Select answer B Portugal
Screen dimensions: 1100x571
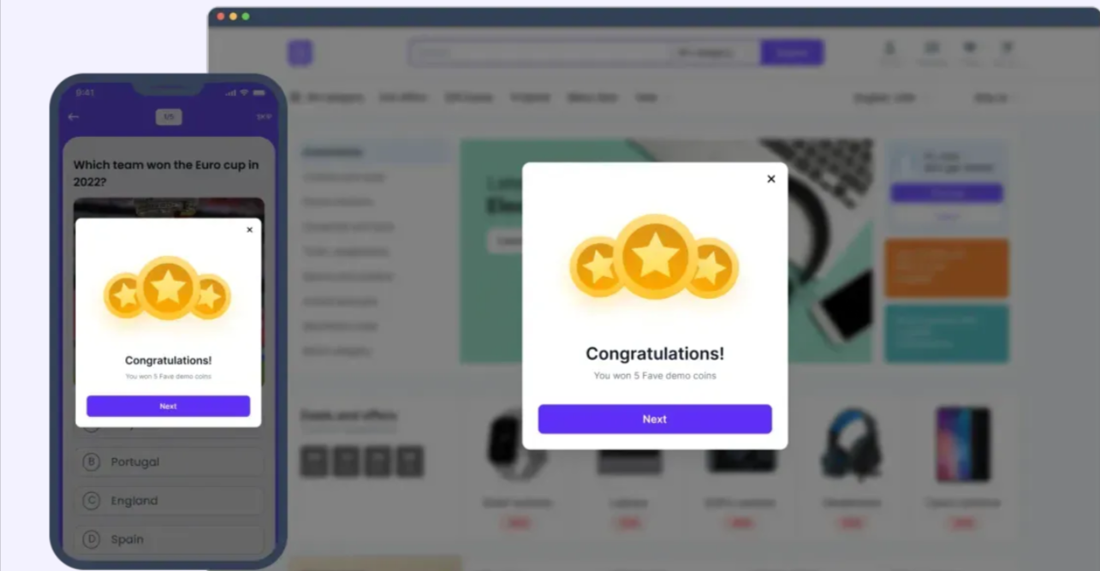169,461
